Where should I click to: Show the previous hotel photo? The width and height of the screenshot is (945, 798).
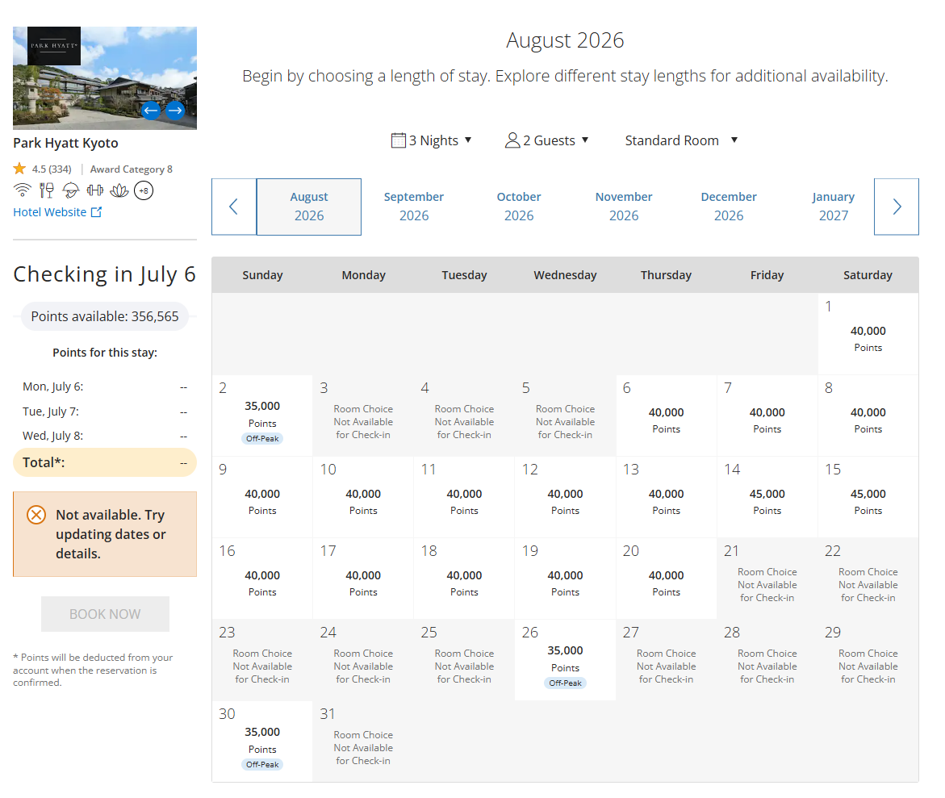150,111
